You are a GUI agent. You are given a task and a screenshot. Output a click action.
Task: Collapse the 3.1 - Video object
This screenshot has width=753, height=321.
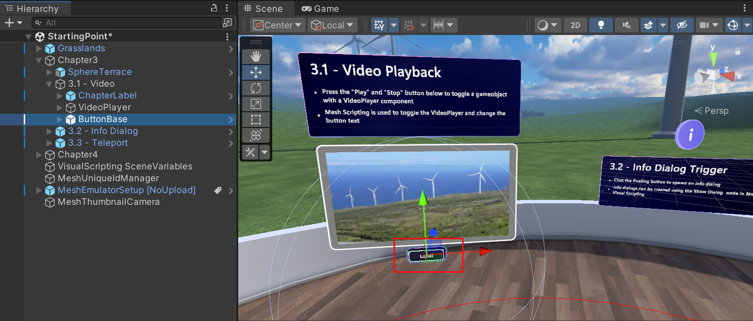[48, 84]
